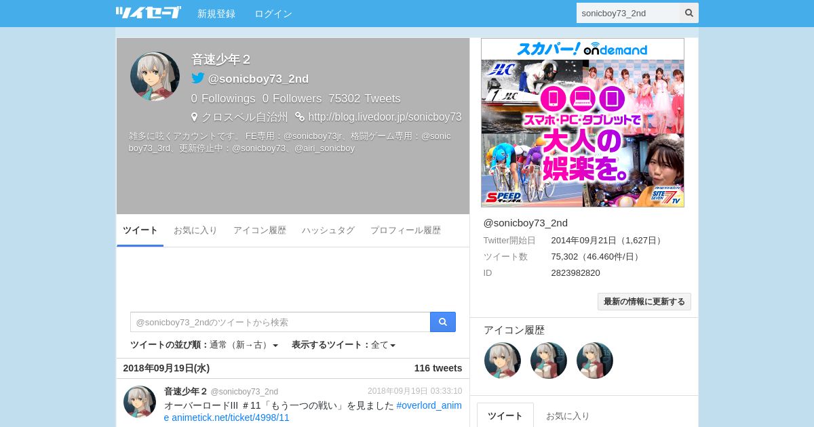This screenshot has width=814, height=427.
Task: Switch to アイコン履歴 tab
Action: pyautogui.click(x=260, y=230)
